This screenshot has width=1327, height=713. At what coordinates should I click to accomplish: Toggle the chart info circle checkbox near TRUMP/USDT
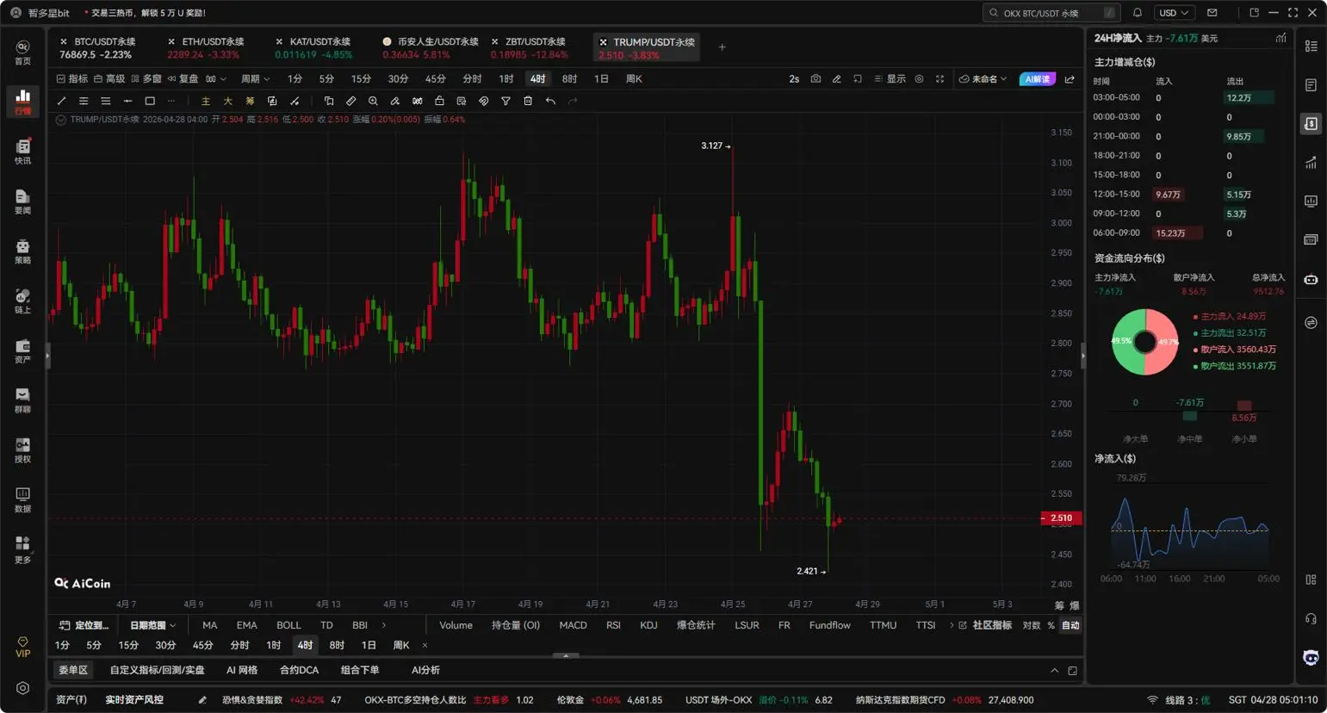pos(60,120)
